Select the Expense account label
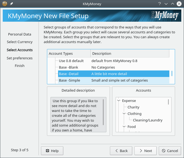This screenshot has width=184, height=158. (129, 101)
